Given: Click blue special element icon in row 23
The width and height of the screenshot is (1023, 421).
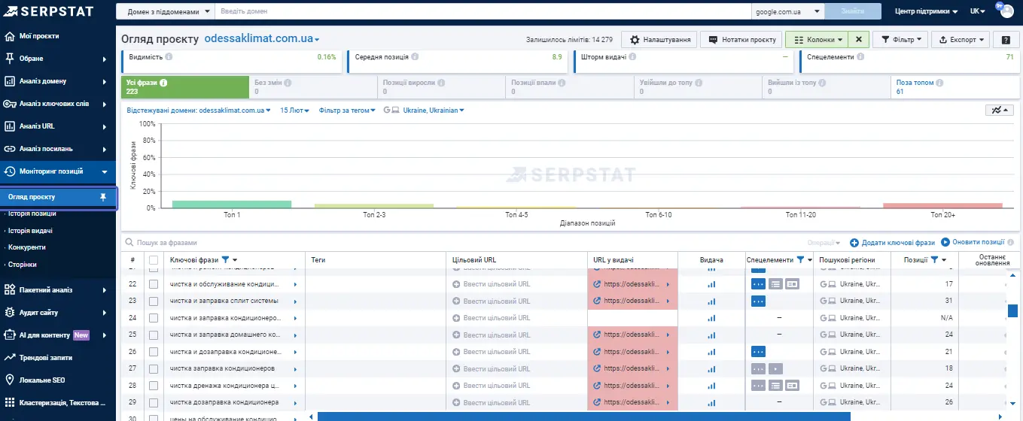Looking at the screenshot, I should [x=759, y=301].
